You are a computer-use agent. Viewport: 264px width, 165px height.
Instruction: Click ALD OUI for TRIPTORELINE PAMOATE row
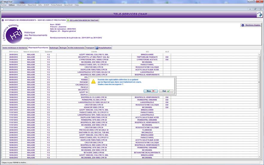coord(167,57)
